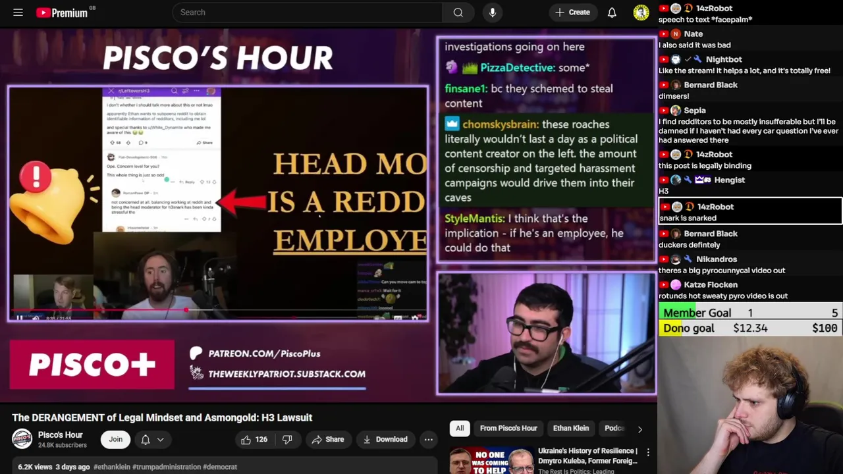Image resolution: width=843 pixels, height=474 pixels.
Task: Open Ukraine's History of Resilience video thumbnail
Action: coord(491,461)
